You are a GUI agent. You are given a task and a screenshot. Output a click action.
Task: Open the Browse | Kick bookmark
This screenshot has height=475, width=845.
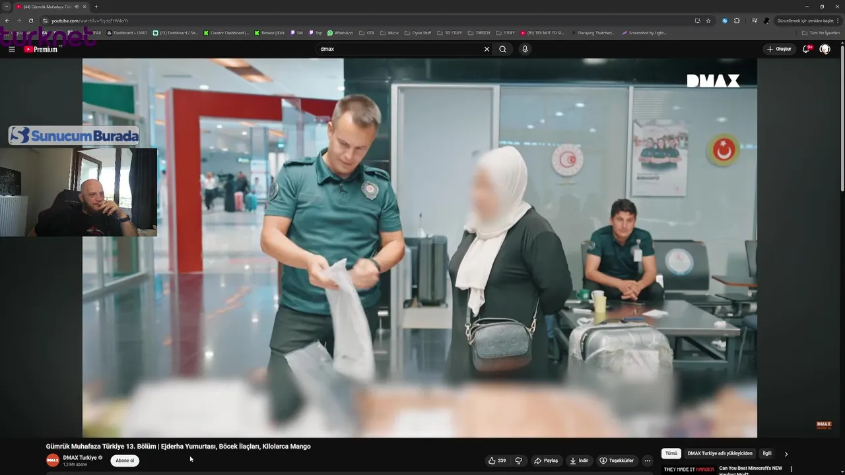pyautogui.click(x=270, y=32)
